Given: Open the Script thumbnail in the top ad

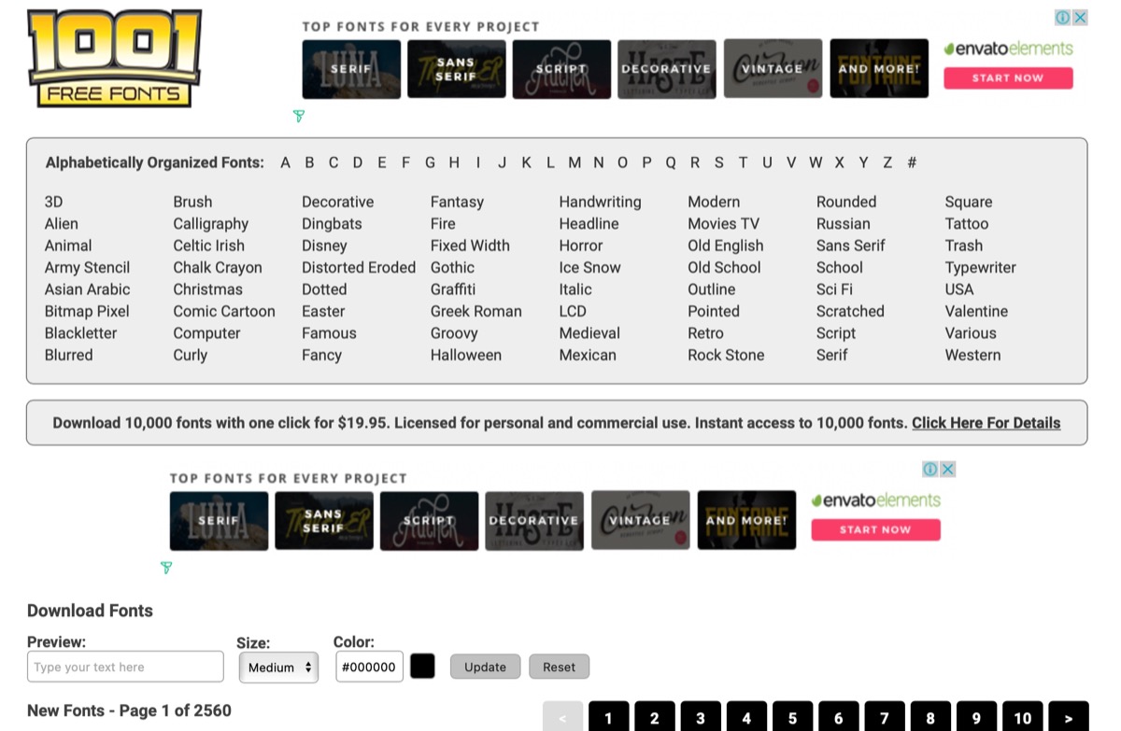Looking at the screenshot, I should tap(561, 69).
